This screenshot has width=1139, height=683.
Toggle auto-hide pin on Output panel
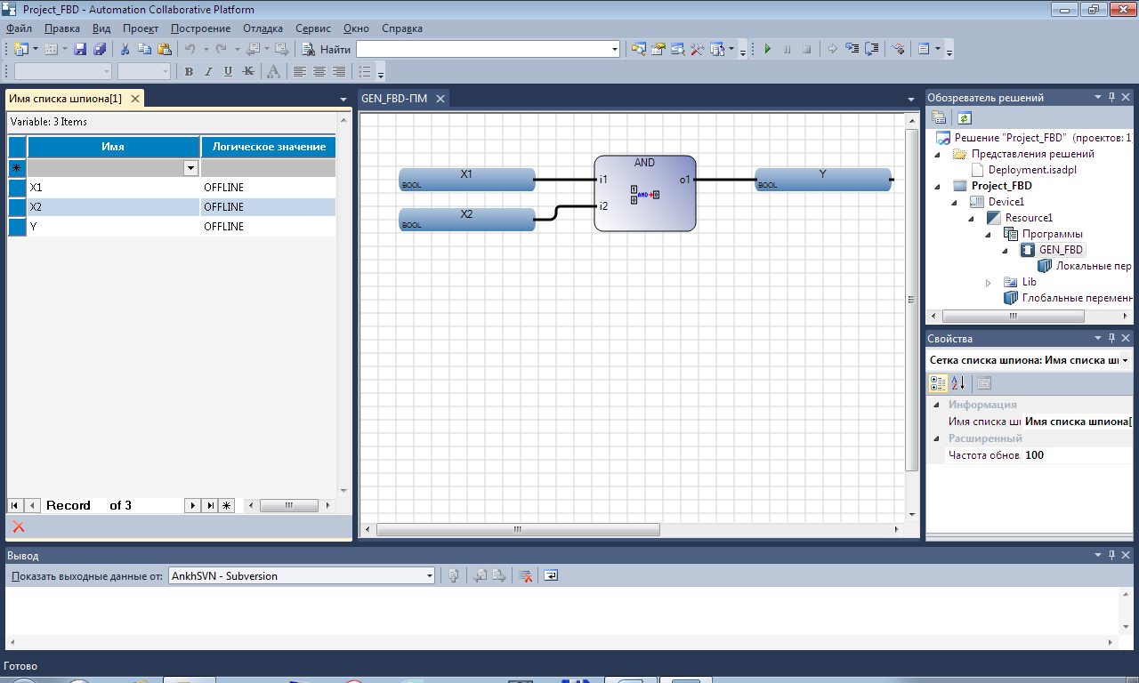click(1111, 555)
